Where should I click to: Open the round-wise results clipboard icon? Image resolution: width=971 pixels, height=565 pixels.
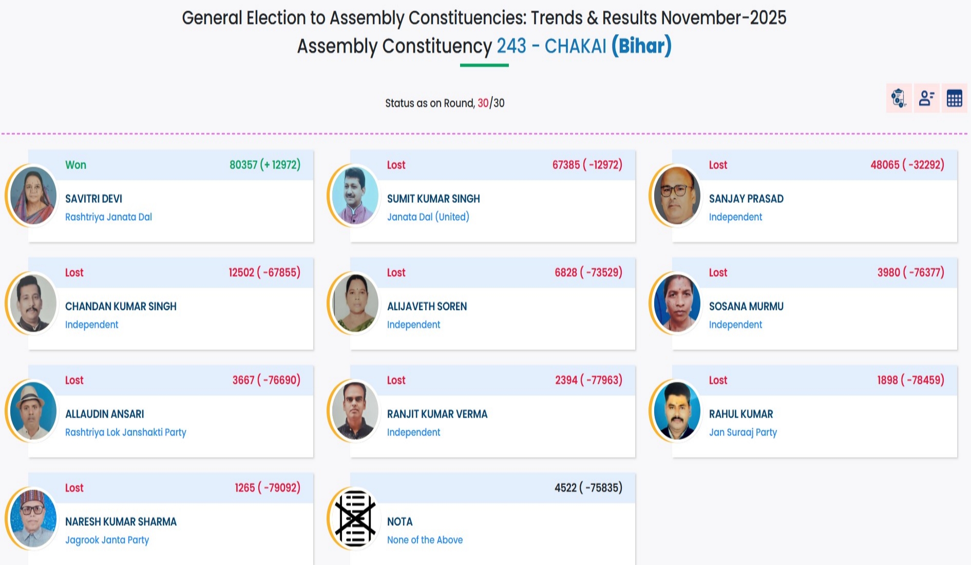(899, 98)
